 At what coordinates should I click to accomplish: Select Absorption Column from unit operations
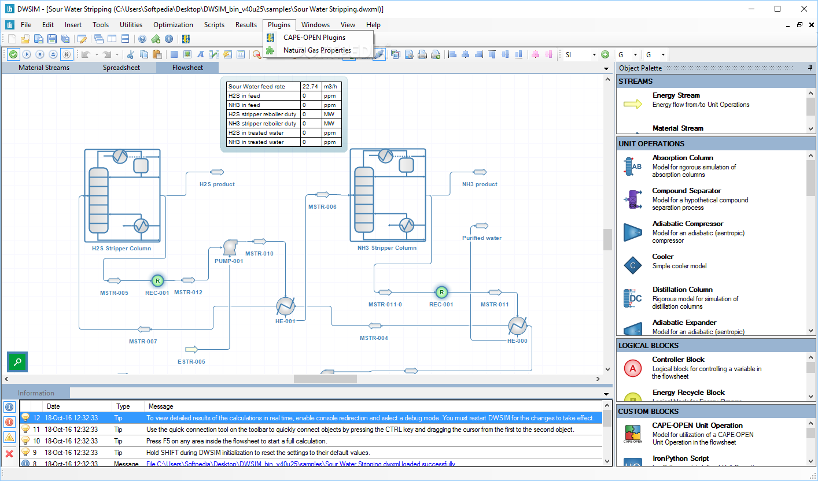712,166
